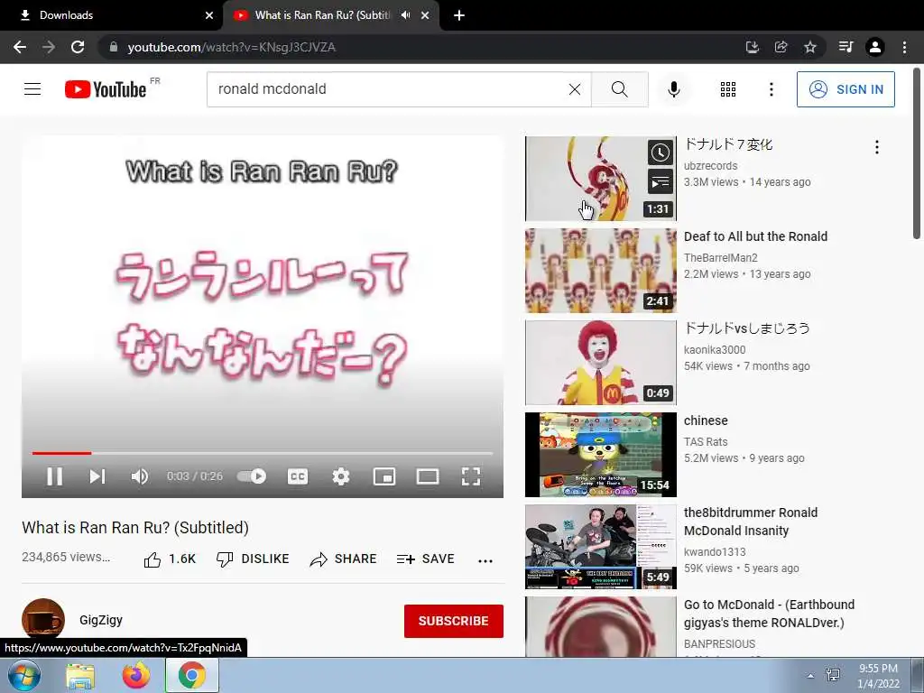924x693 pixels.
Task: Pause the video playback
Action: click(55, 476)
